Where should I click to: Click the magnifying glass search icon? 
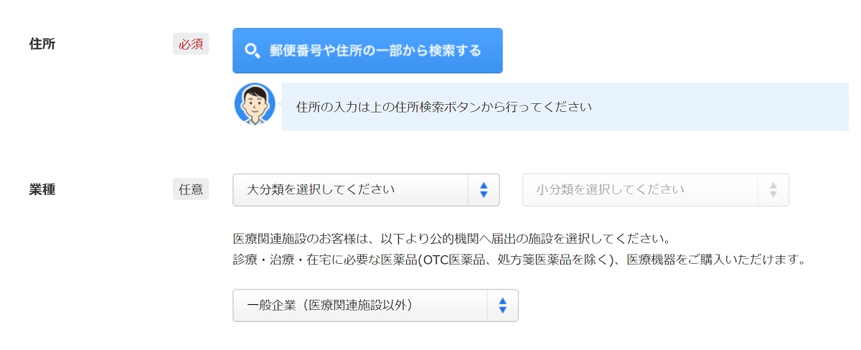click(251, 51)
